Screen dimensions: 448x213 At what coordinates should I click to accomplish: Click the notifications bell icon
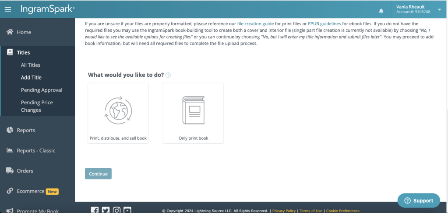point(381,10)
